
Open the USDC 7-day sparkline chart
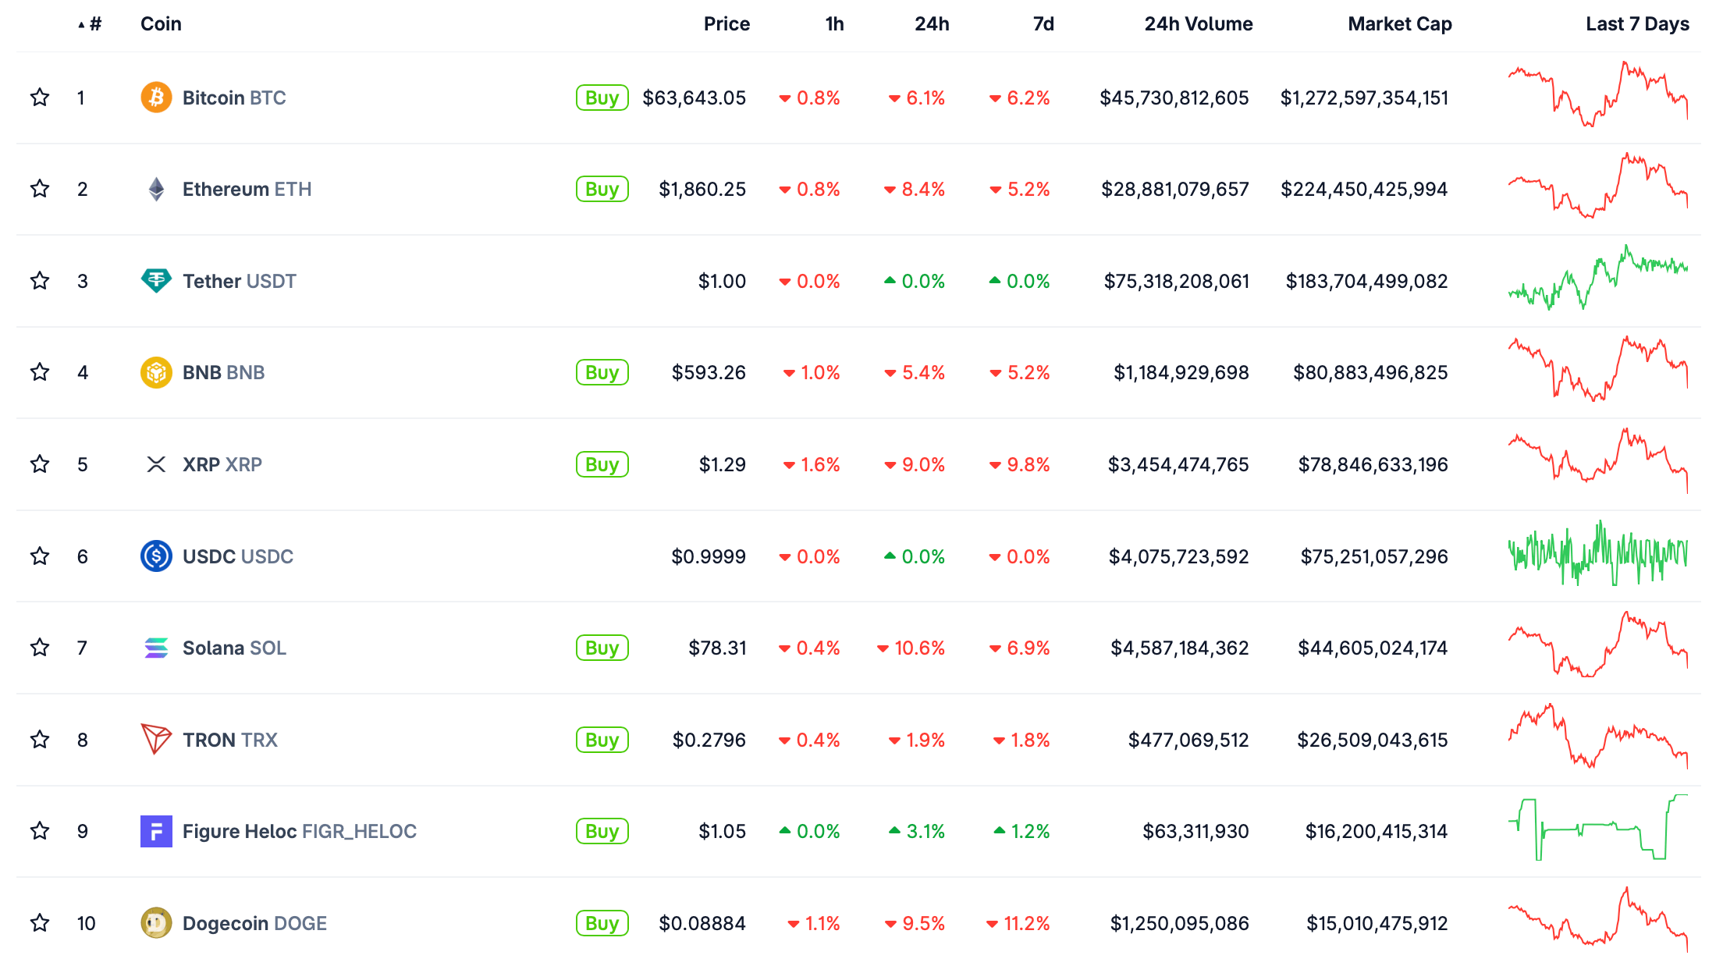pyautogui.click(x=1597, y=554)
